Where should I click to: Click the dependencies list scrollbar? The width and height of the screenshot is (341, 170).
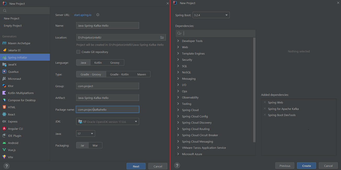[254, 90]
